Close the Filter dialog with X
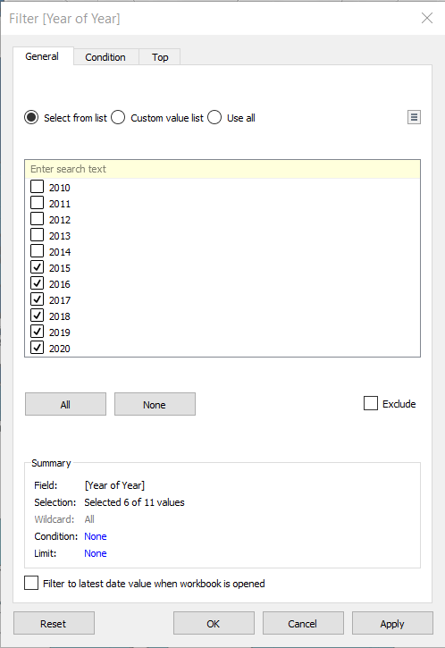Image resolution: width=445 pixels, height=648 pixels. (427, 18)
